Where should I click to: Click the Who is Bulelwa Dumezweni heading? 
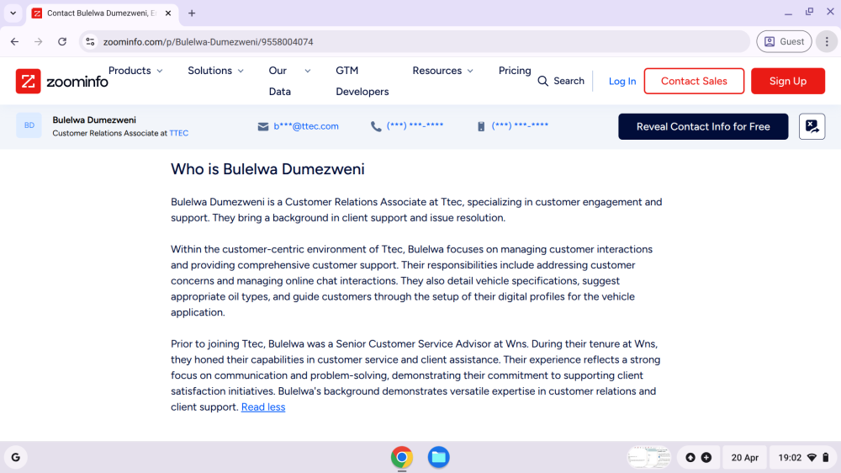click(267, 169)
